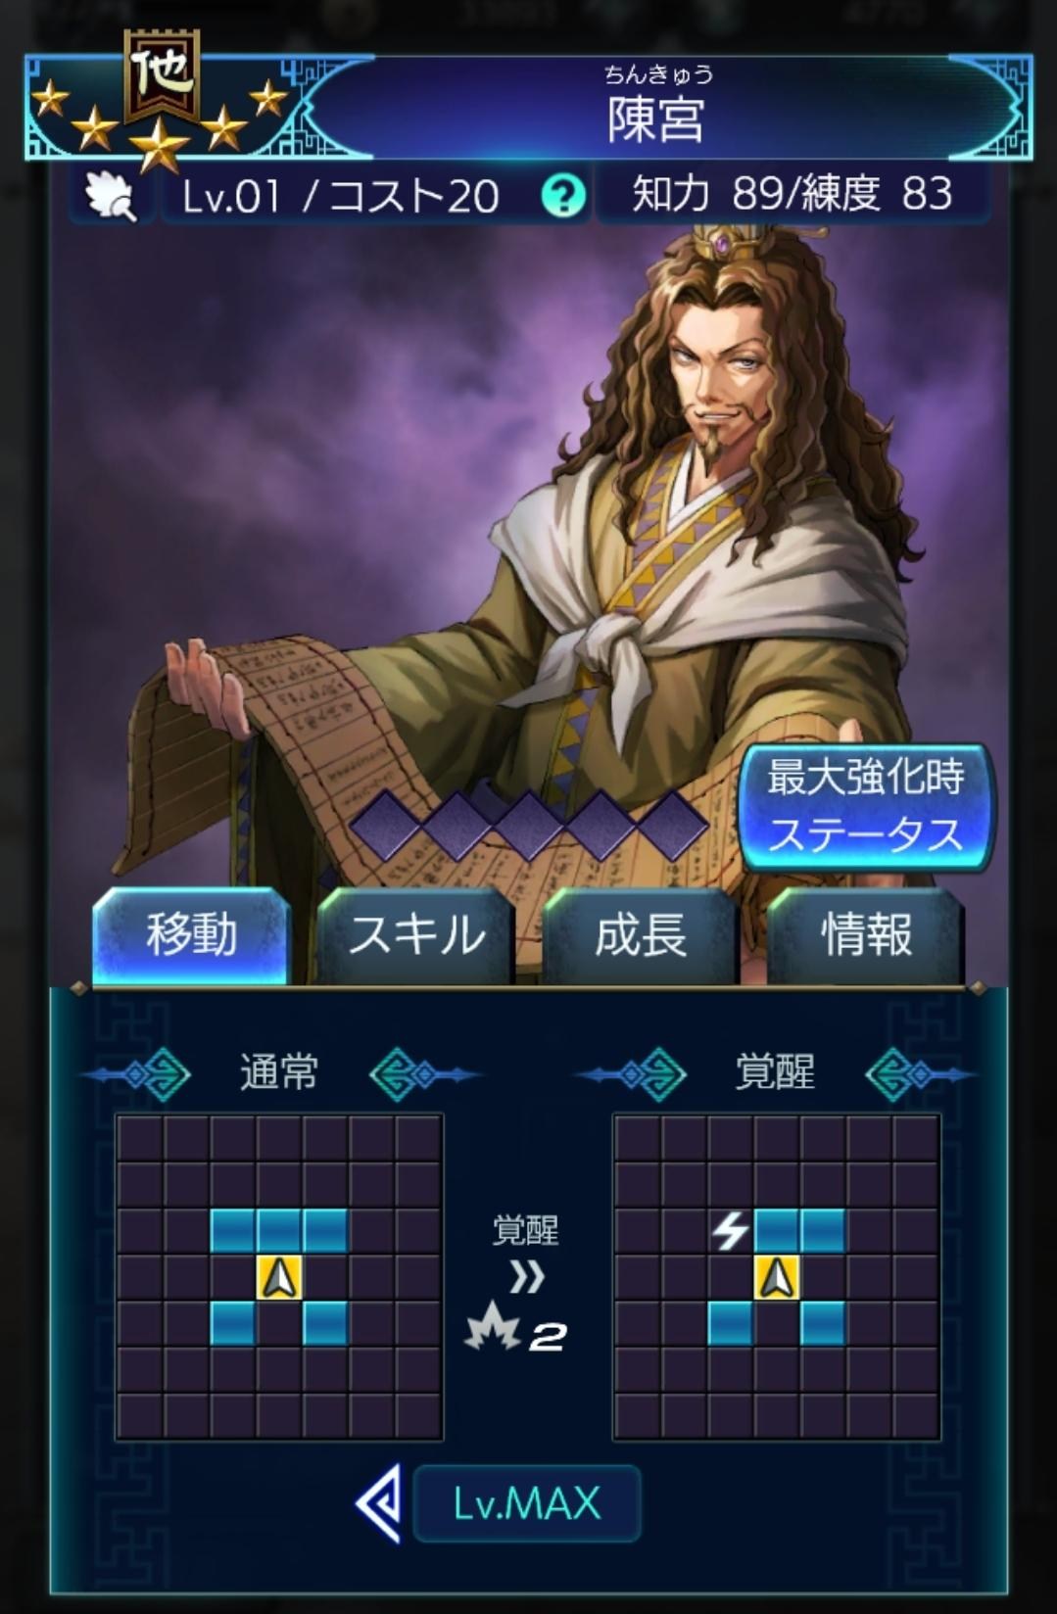Select the left triangle level arrow

[x=380, y=1503]
